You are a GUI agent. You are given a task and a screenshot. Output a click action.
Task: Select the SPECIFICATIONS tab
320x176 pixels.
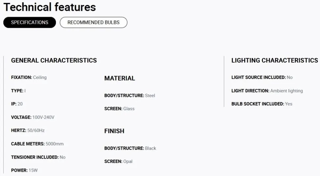tap(30, 22)
